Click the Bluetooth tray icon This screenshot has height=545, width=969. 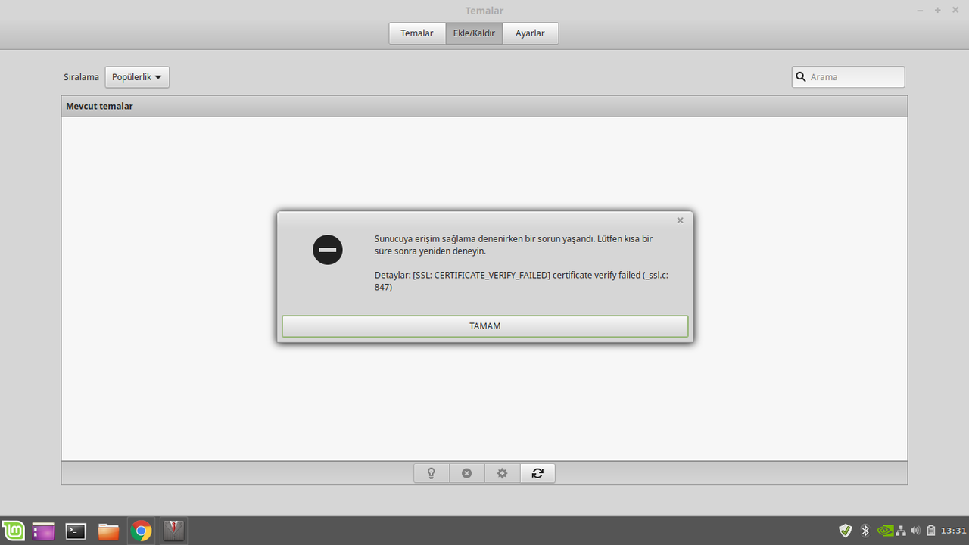pyautogui.click(x=865, y=531)
